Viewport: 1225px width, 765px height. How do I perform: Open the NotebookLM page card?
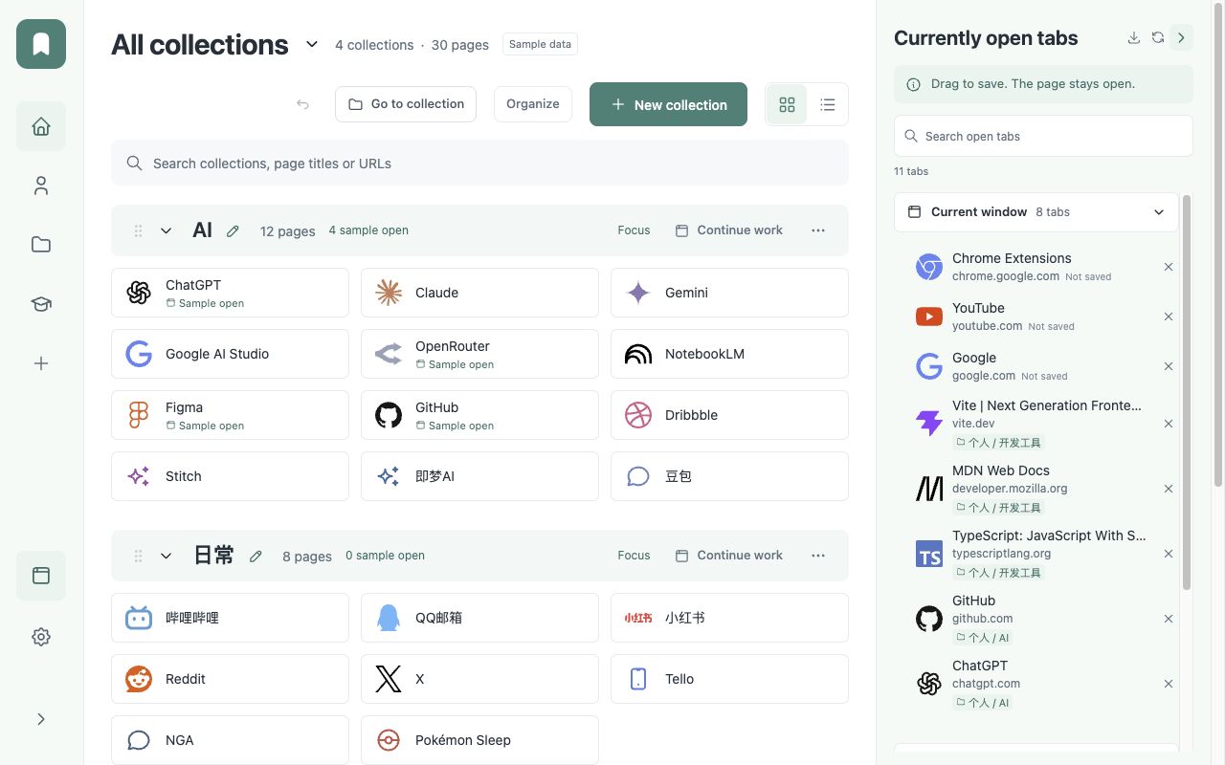click(729, 354)
